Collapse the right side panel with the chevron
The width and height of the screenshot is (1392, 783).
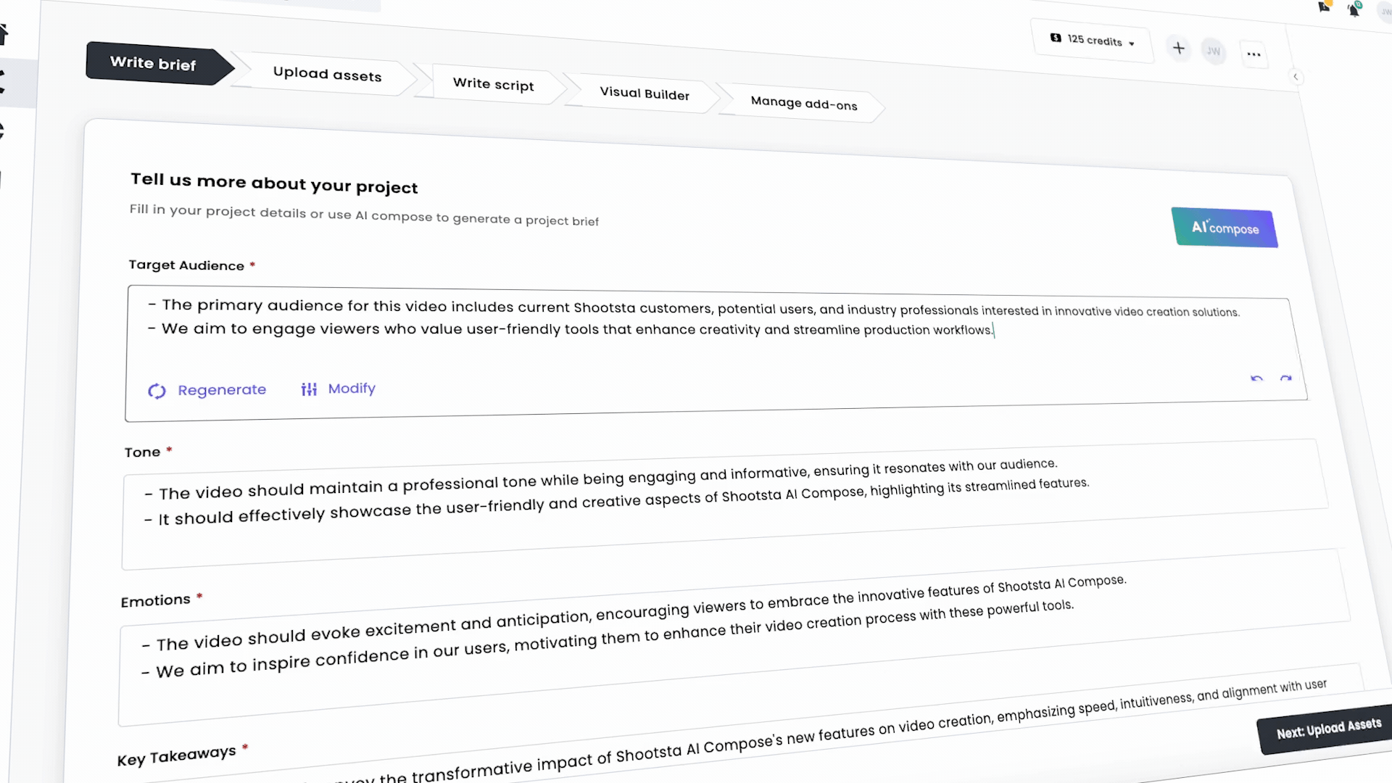(x=1296, y=77)
